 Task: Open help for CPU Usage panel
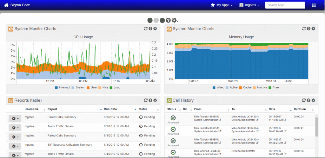coord(150,29)
